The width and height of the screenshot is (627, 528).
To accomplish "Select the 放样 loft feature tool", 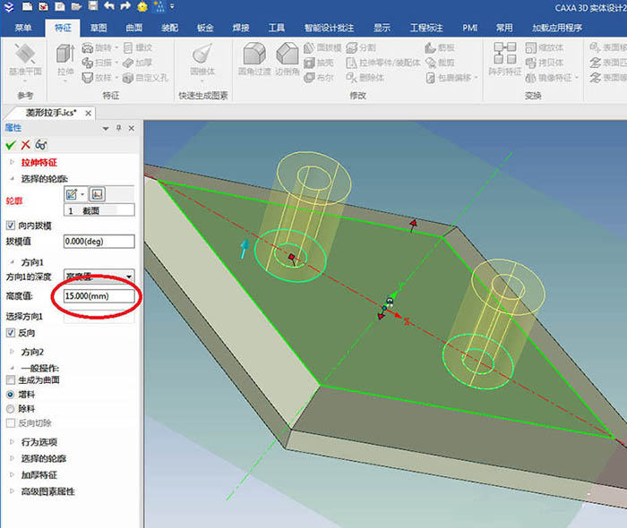I will point(98,78).
